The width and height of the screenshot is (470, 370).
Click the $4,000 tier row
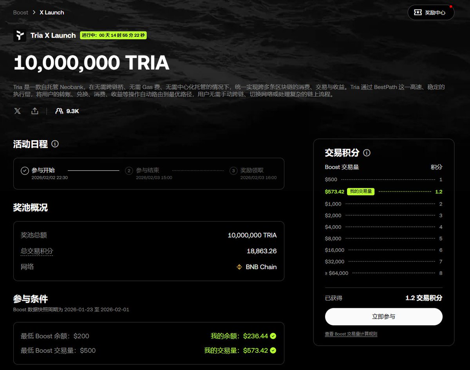[384, 227]
